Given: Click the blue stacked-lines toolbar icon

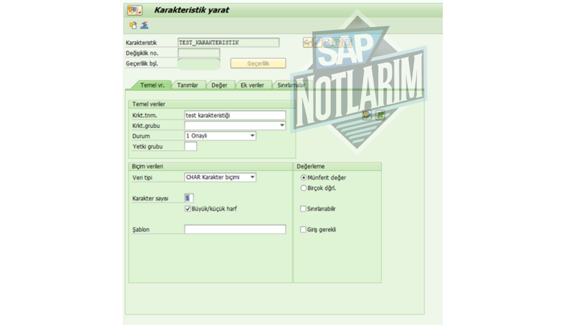Looking at the screenshot, I should [144, 25].
